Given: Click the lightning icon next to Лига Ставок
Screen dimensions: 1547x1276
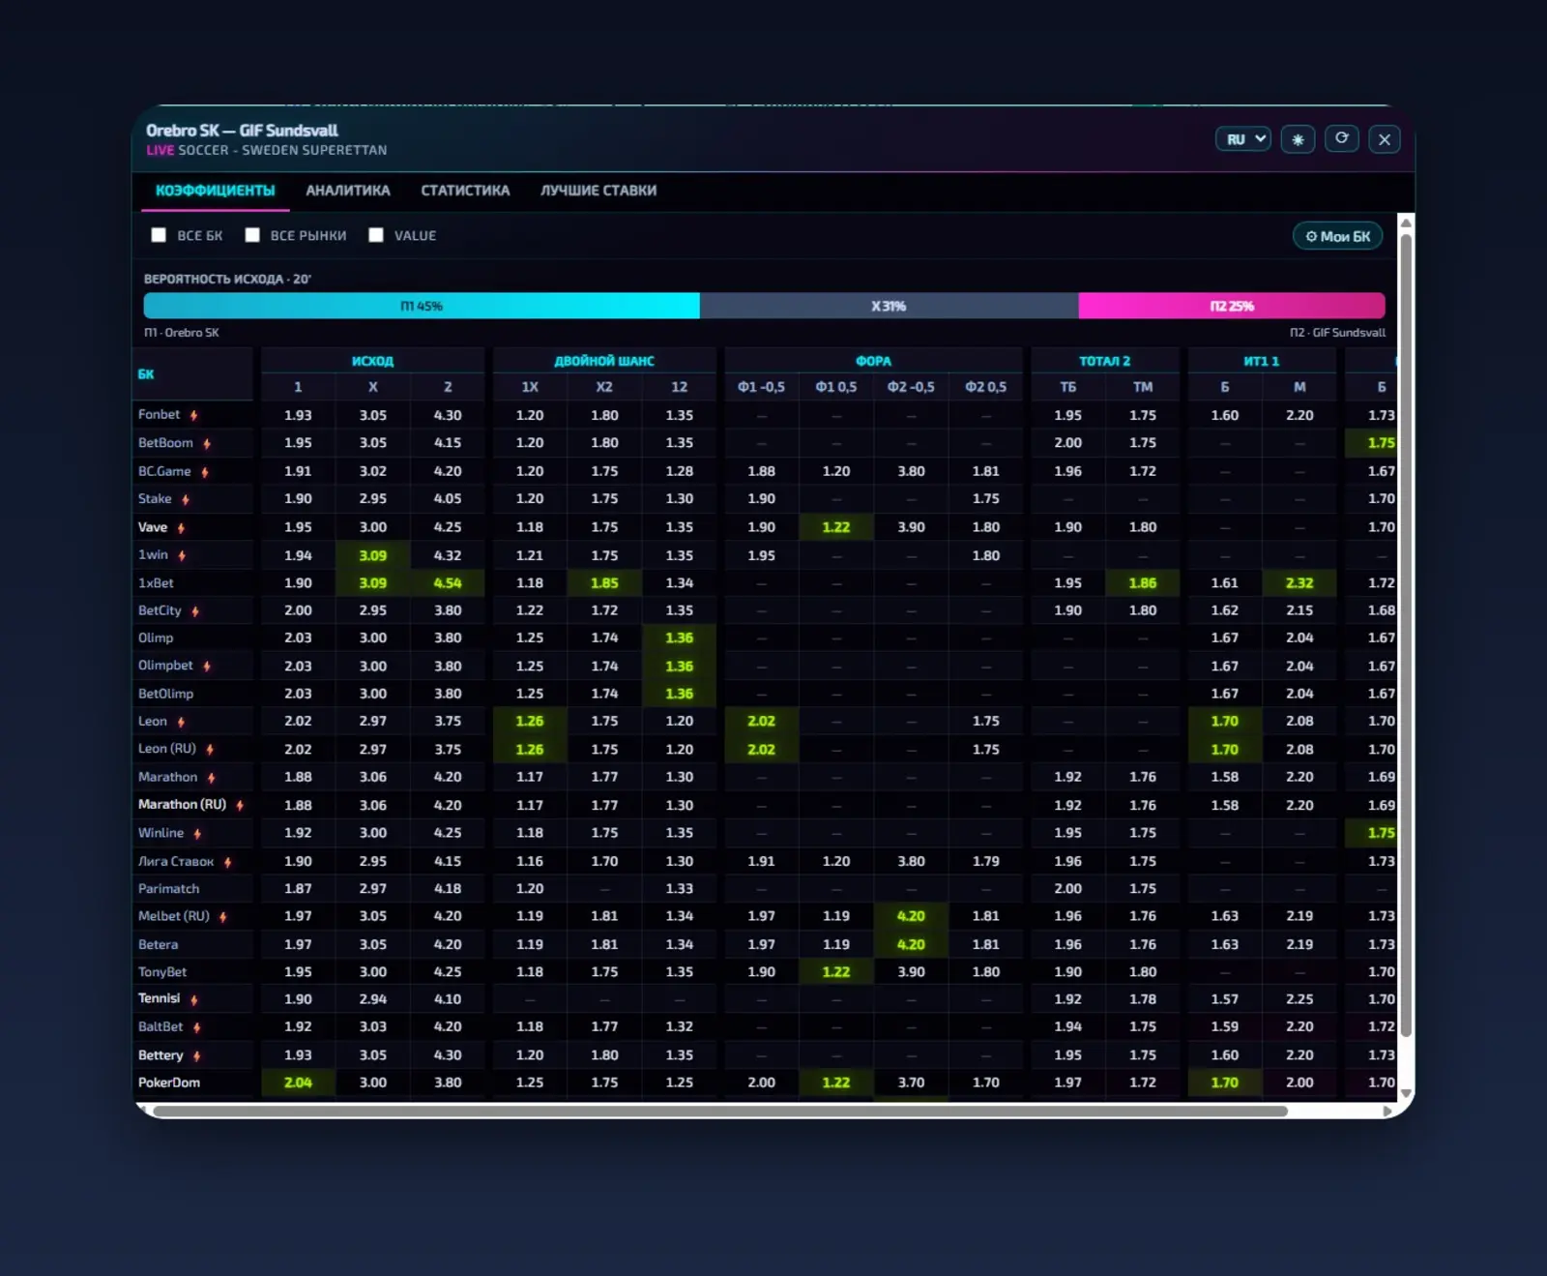Looking at the screenshot, I should [228, 862].
